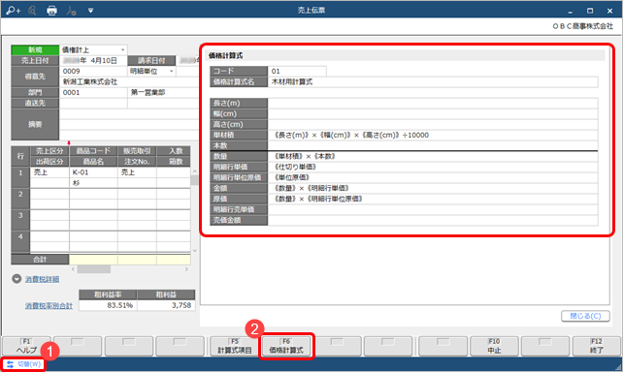Click the 金額 formula《数量》×《明細行単価》
This screenshot has width=623, height=372.
pyautogui.click(x=433, y=188)
